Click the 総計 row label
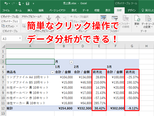Image resolution: width=154 pixels, height=116 pixels. tap(10, 108)
